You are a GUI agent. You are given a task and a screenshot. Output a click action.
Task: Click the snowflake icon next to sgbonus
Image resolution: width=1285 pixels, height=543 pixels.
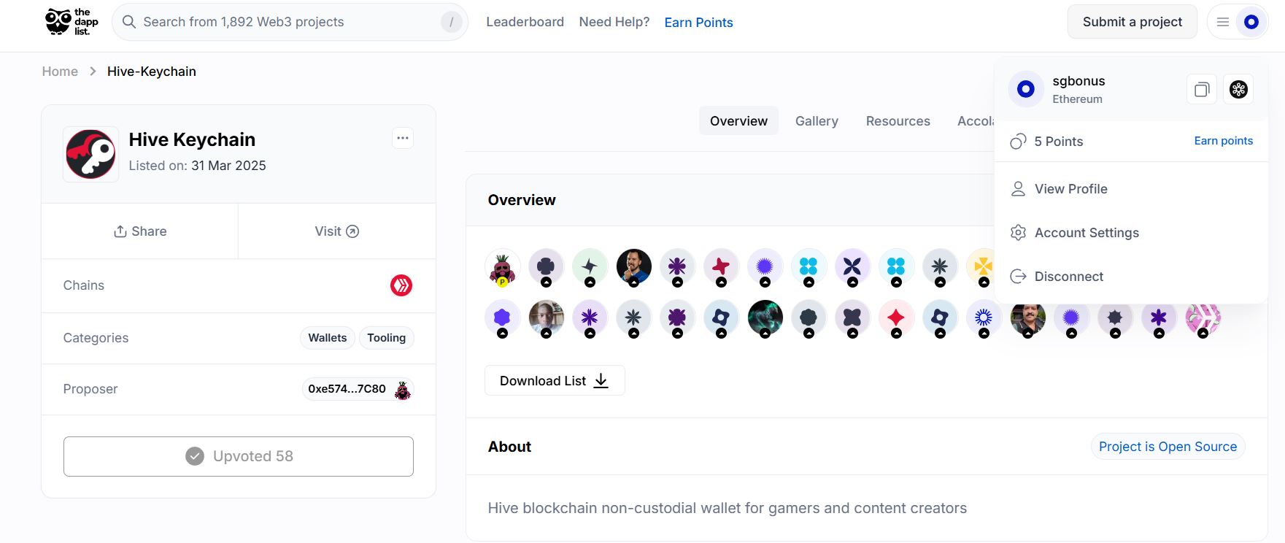pos(1238,90)
